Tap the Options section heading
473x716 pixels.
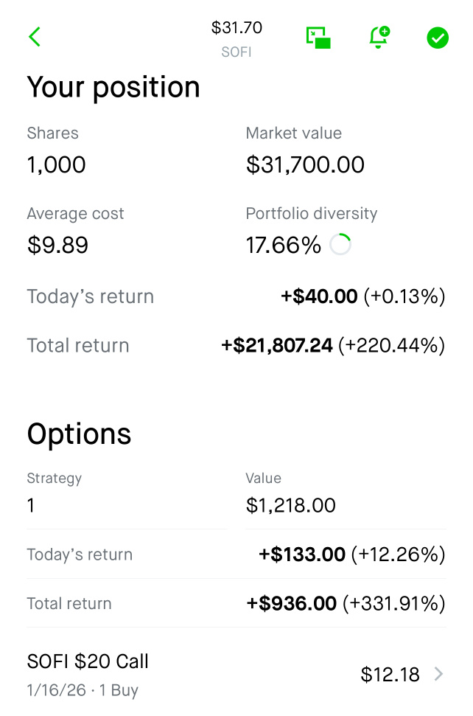[79, 434]
